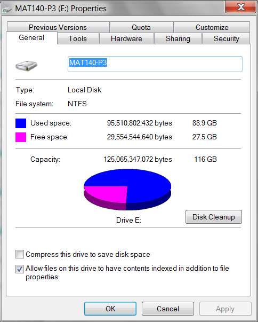Click the MAT140-P3 drive name field
Screen dimensions: 258x322
155,64
